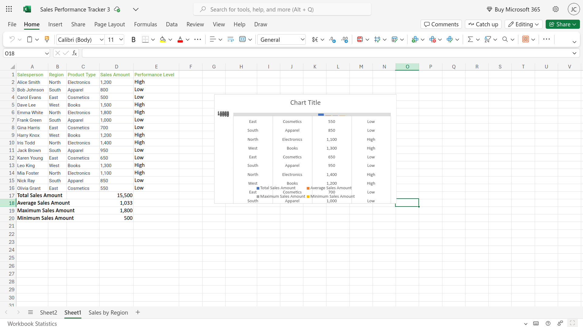Open the app launcher grid icon
This screenshot has height=327, width=583.
[9, 9]
